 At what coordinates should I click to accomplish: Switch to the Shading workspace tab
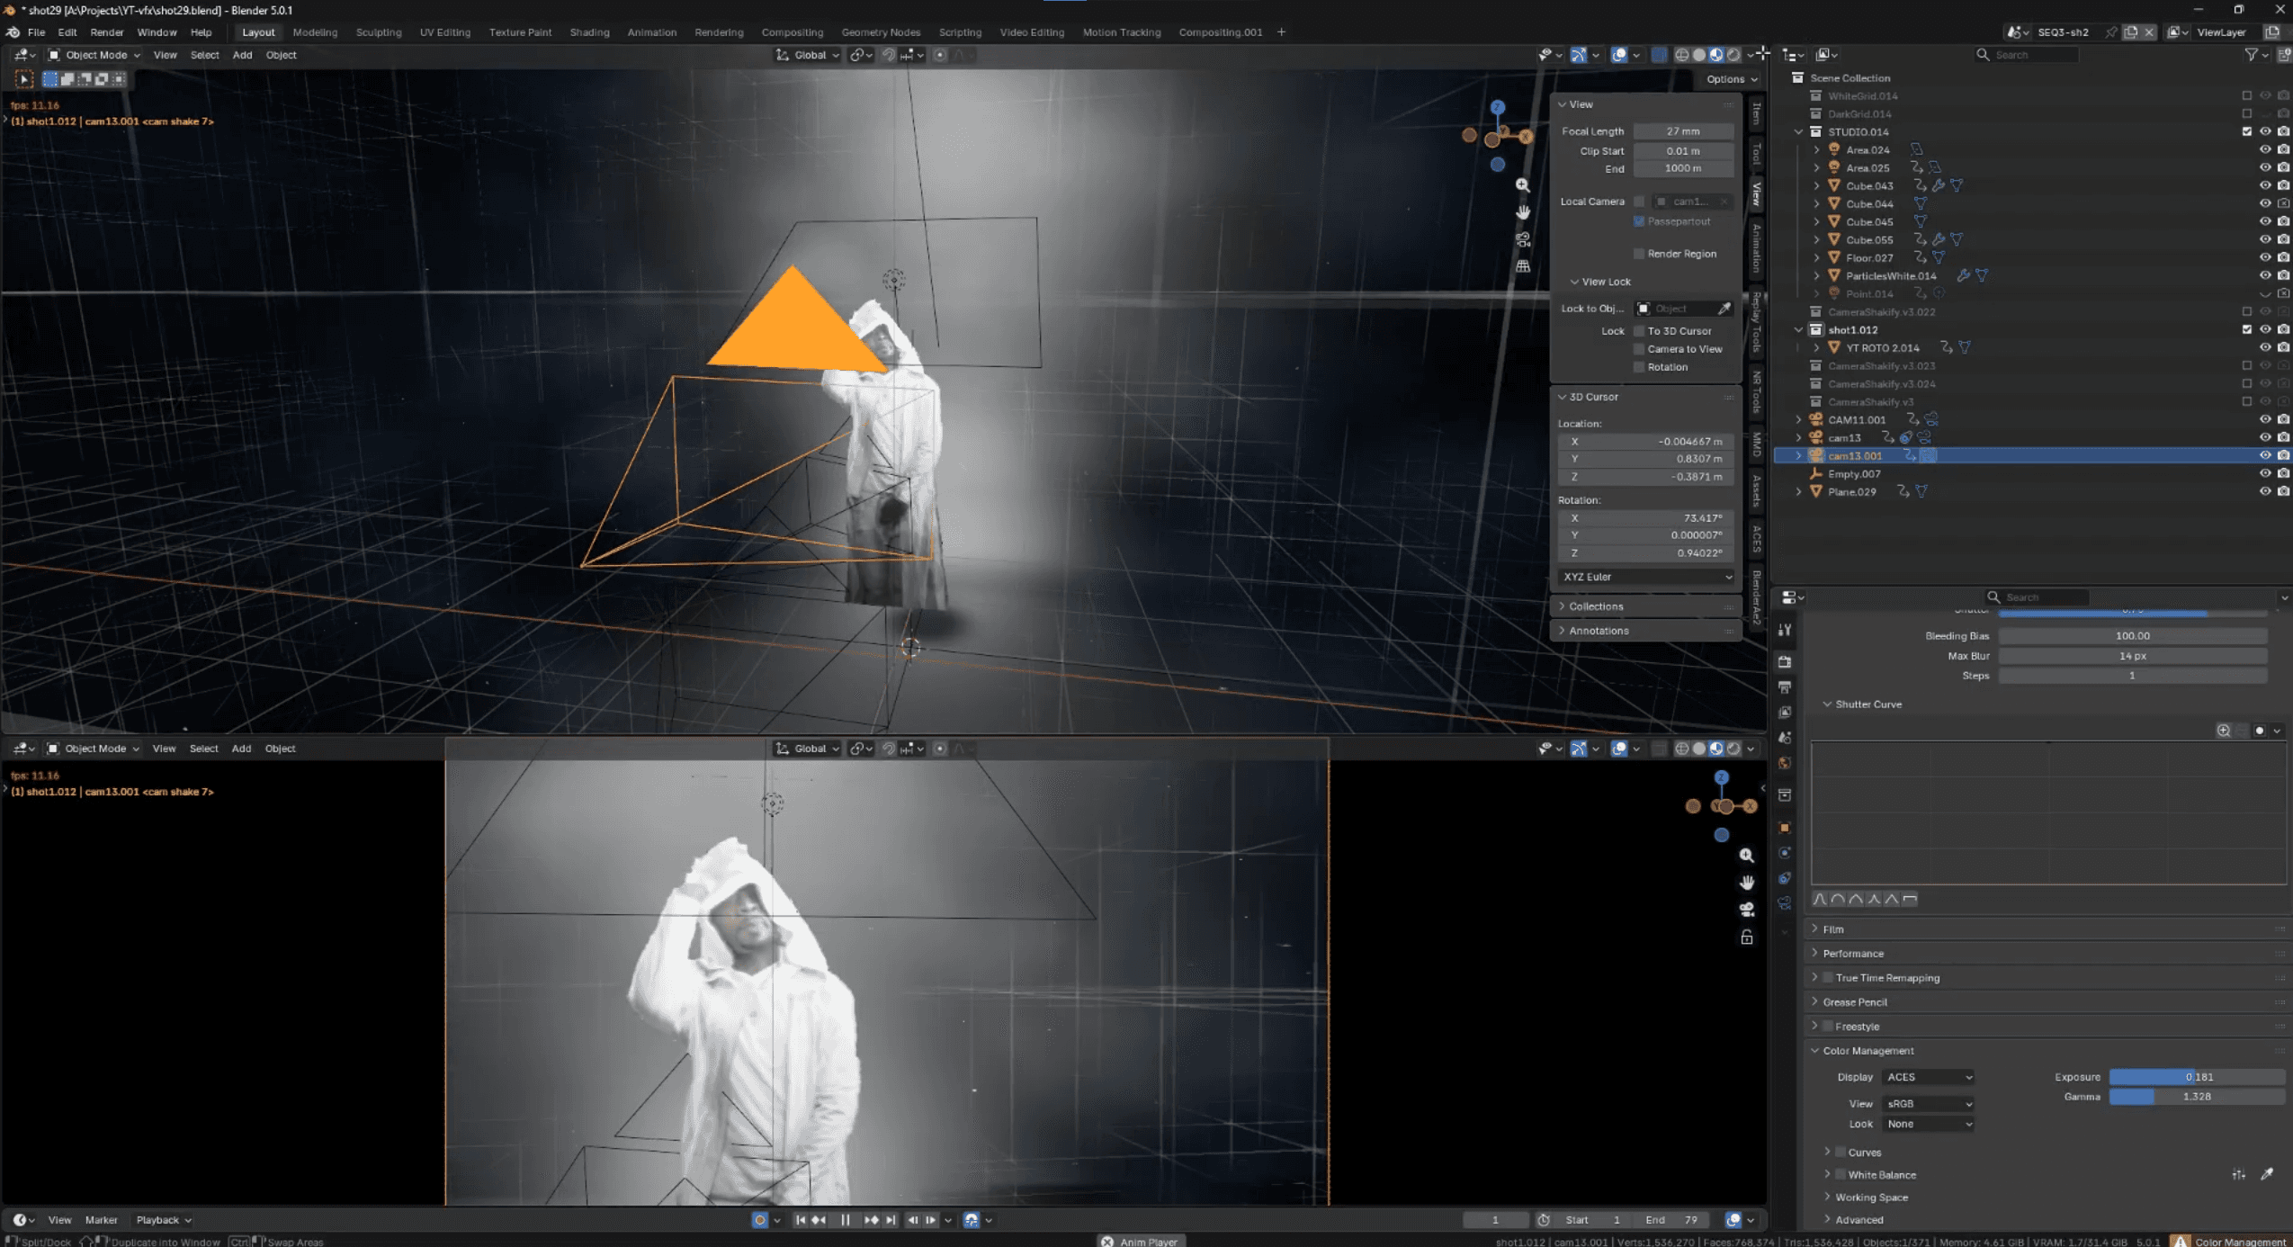(589, 32)
